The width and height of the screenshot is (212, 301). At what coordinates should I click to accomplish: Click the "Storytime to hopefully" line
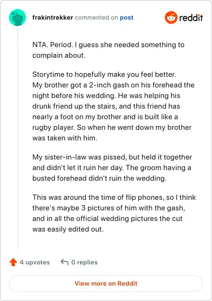click(x=104, y=74)
